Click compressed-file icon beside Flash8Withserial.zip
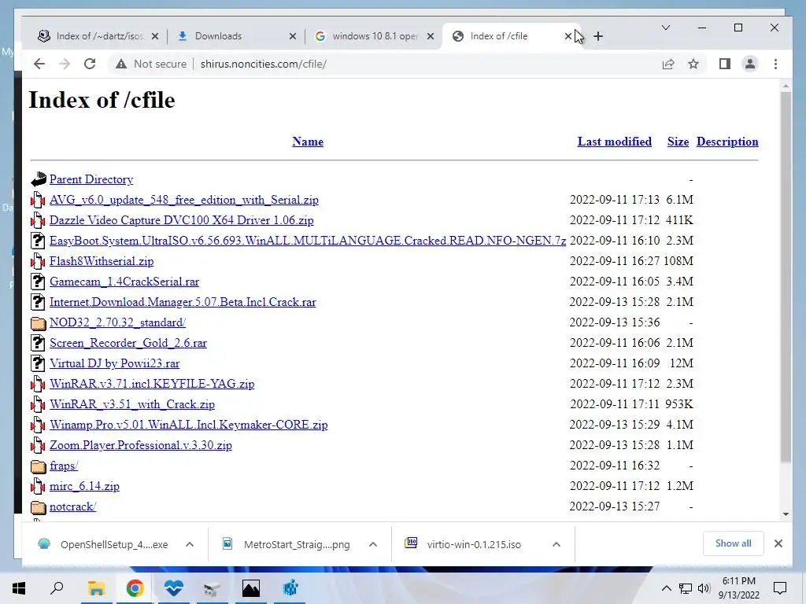 pos(38,261)
